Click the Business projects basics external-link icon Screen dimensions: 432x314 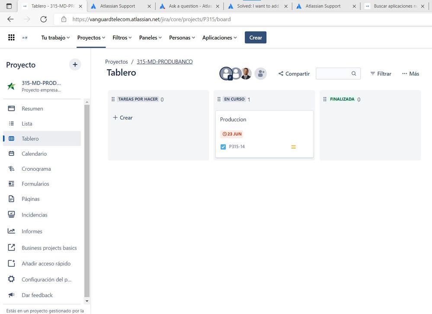[x=11, y=247]
